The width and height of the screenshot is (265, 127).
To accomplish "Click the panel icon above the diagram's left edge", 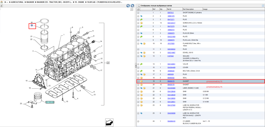I will 1,6.
